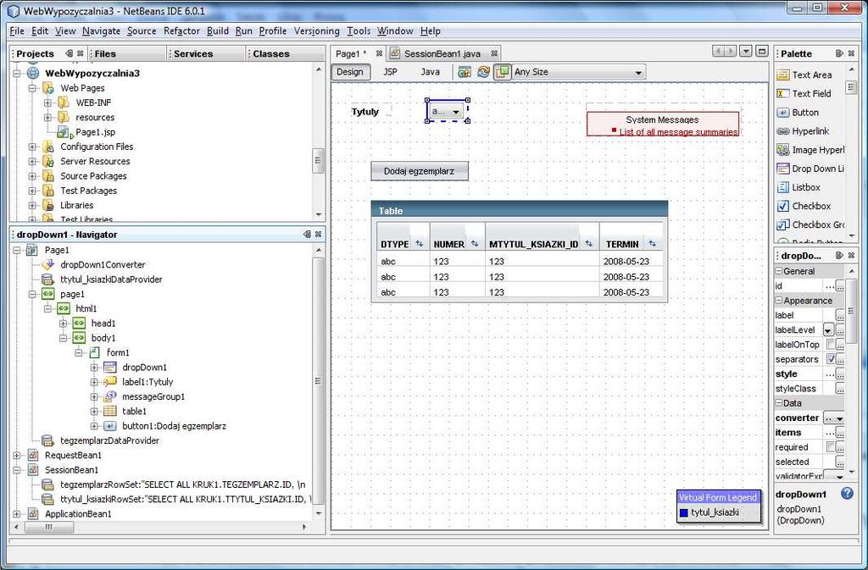Click the Tytuly label on canvas
868x570 pixels.
[x=364, y=112]
